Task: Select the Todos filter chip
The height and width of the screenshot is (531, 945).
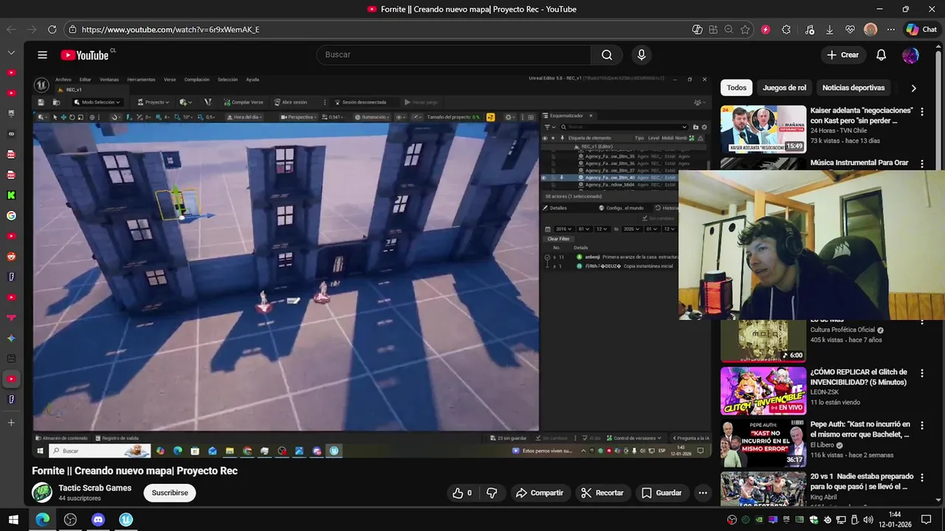Action: click(737, 88)
